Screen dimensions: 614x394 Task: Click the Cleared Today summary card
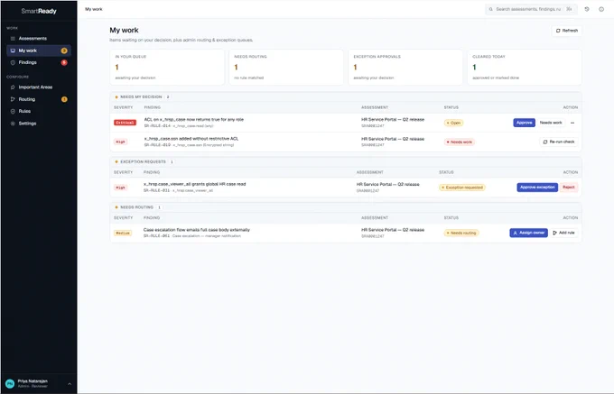(x=525, y=67)
